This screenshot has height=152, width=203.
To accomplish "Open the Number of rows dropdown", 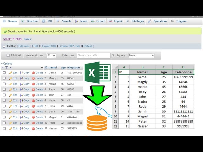I will pyautogui.click(x=51, y=55).
